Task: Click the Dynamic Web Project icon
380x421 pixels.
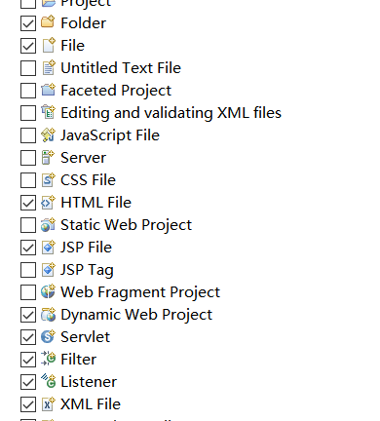Action: coord(48,314)
